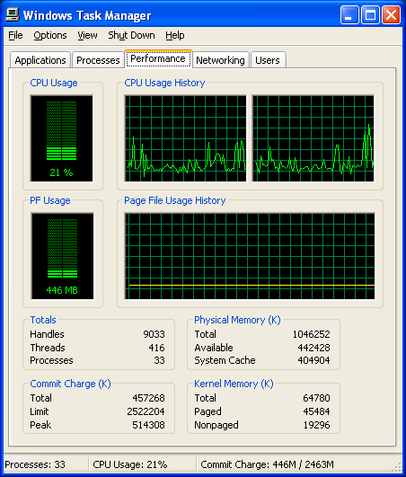The height and width of the screenshot is (477, 406).
Task: Open the Help menu
Action: coord(175,35)
